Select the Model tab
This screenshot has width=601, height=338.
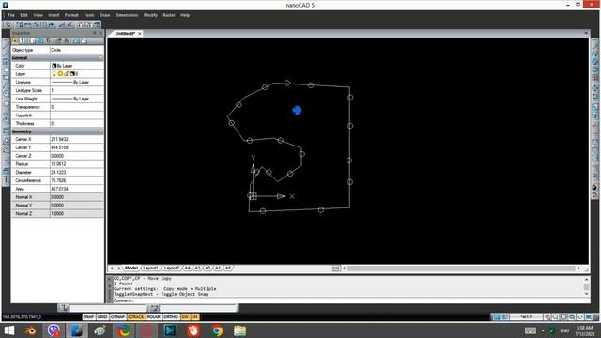(x=131, y=268)
